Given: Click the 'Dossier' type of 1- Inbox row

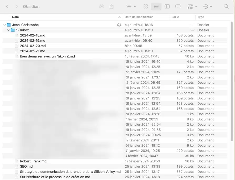Looking at the screenshot, I should (x=203, y=30).
